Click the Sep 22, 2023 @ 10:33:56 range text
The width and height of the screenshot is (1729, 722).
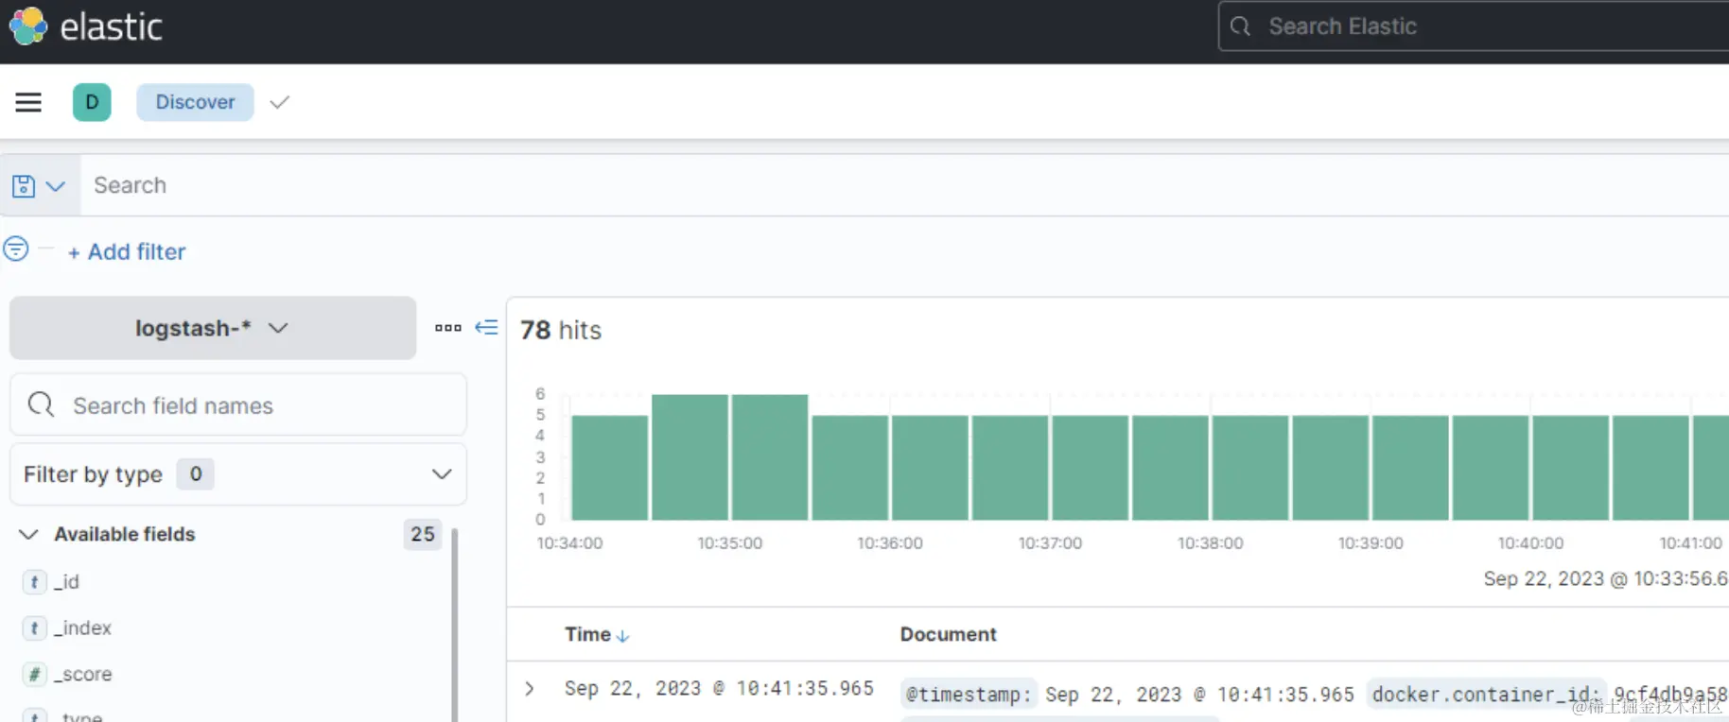[x=1605, y=578]
